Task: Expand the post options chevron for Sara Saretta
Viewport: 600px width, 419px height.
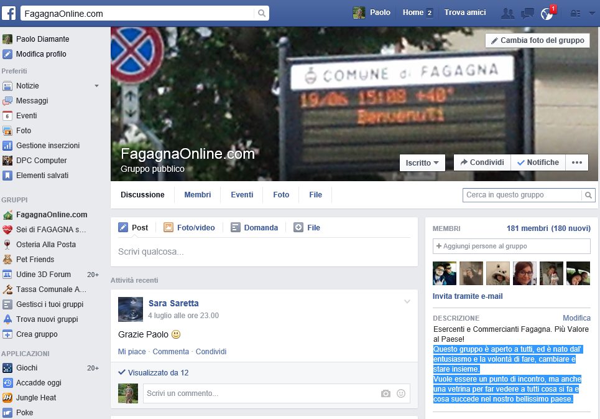Action: click(x=407, y=302)
